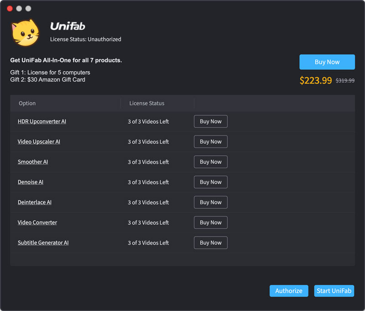Click Subtitle Generator AI's '3 of 3 Videos Left'

coord(148,243)
